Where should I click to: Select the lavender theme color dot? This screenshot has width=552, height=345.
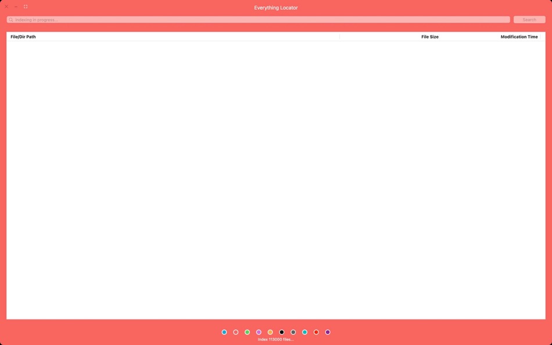click(x=259, y=332)
